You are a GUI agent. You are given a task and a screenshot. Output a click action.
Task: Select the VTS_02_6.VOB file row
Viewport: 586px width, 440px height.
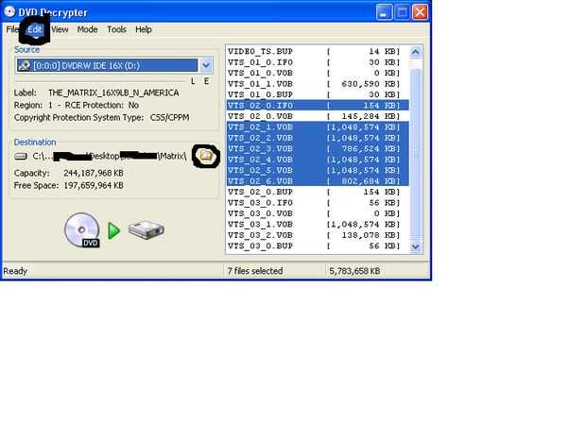click(318, 181)
